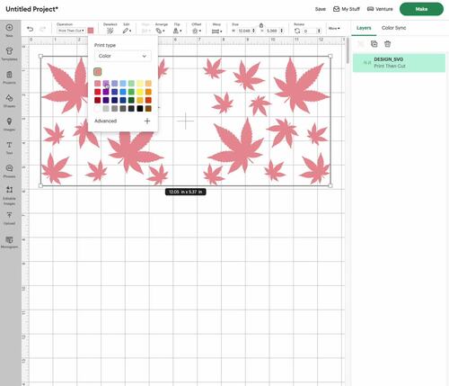Image resolution: width=449 pixels, height=386 pixels.
Task: Click the New project icon in sidebar
Action: click(9, 31)
